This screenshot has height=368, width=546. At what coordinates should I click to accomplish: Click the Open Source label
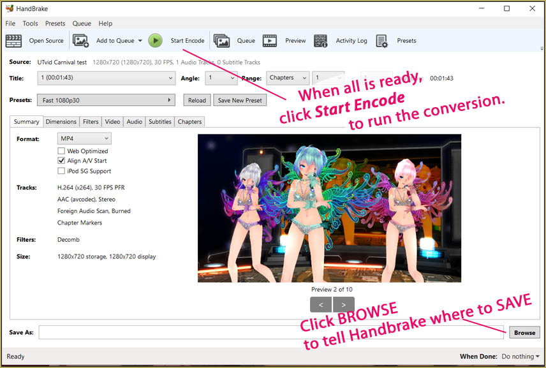[47, 41]
